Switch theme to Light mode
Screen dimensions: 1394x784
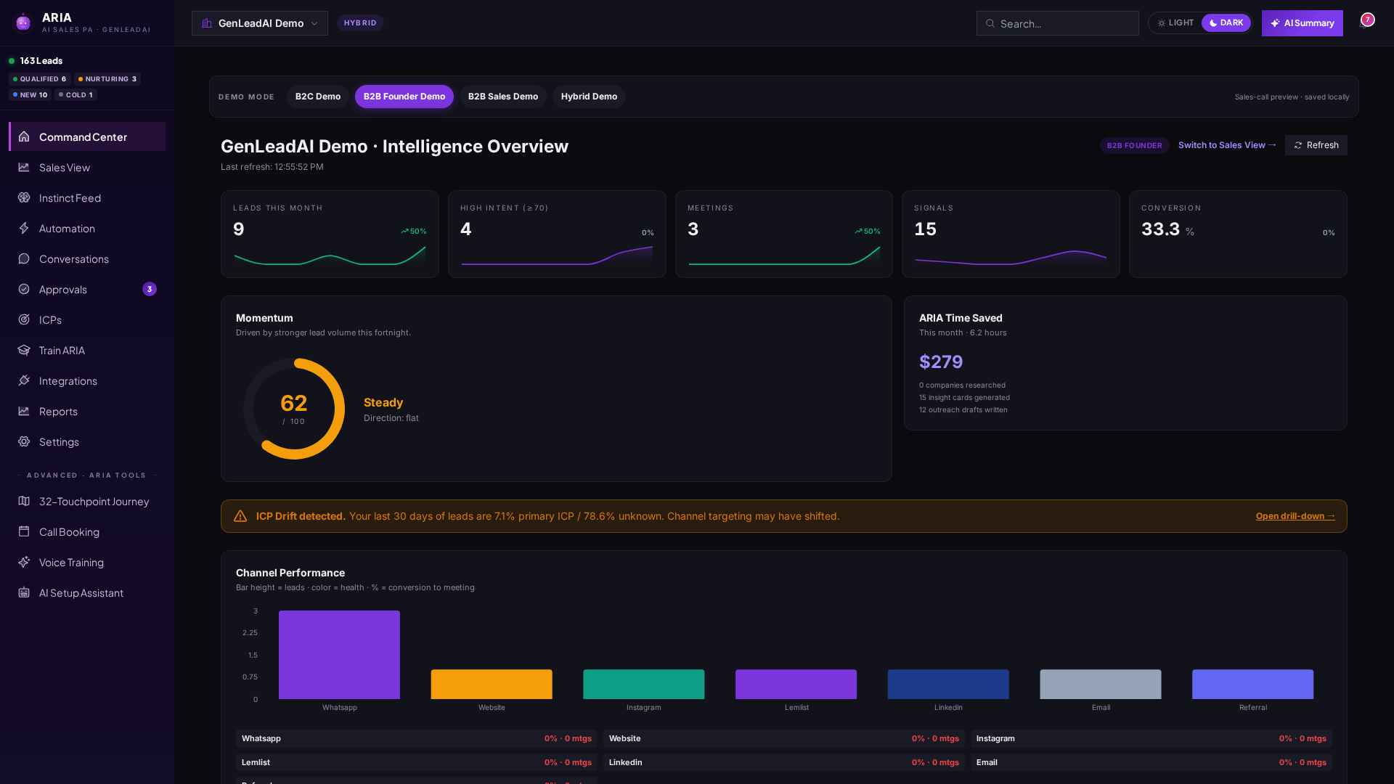click(x=1175, y=23)
